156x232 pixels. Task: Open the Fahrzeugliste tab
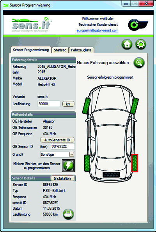coord(81,50)
